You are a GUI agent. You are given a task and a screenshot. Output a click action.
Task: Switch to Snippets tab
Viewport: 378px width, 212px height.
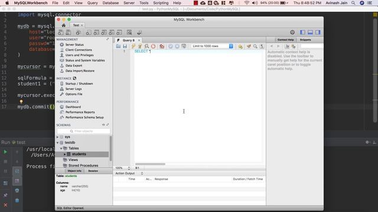coord(305,39)
